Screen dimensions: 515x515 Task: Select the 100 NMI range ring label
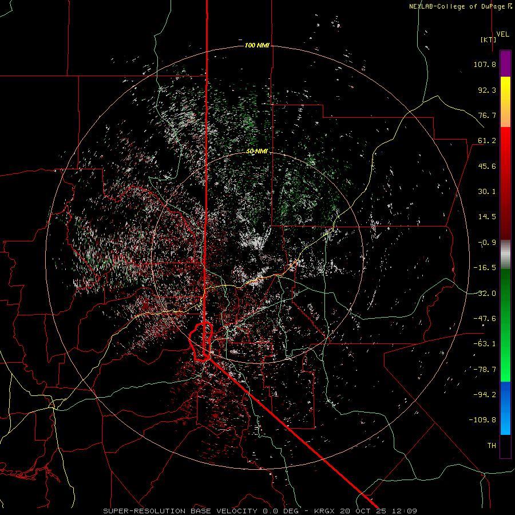click(257, 45)
